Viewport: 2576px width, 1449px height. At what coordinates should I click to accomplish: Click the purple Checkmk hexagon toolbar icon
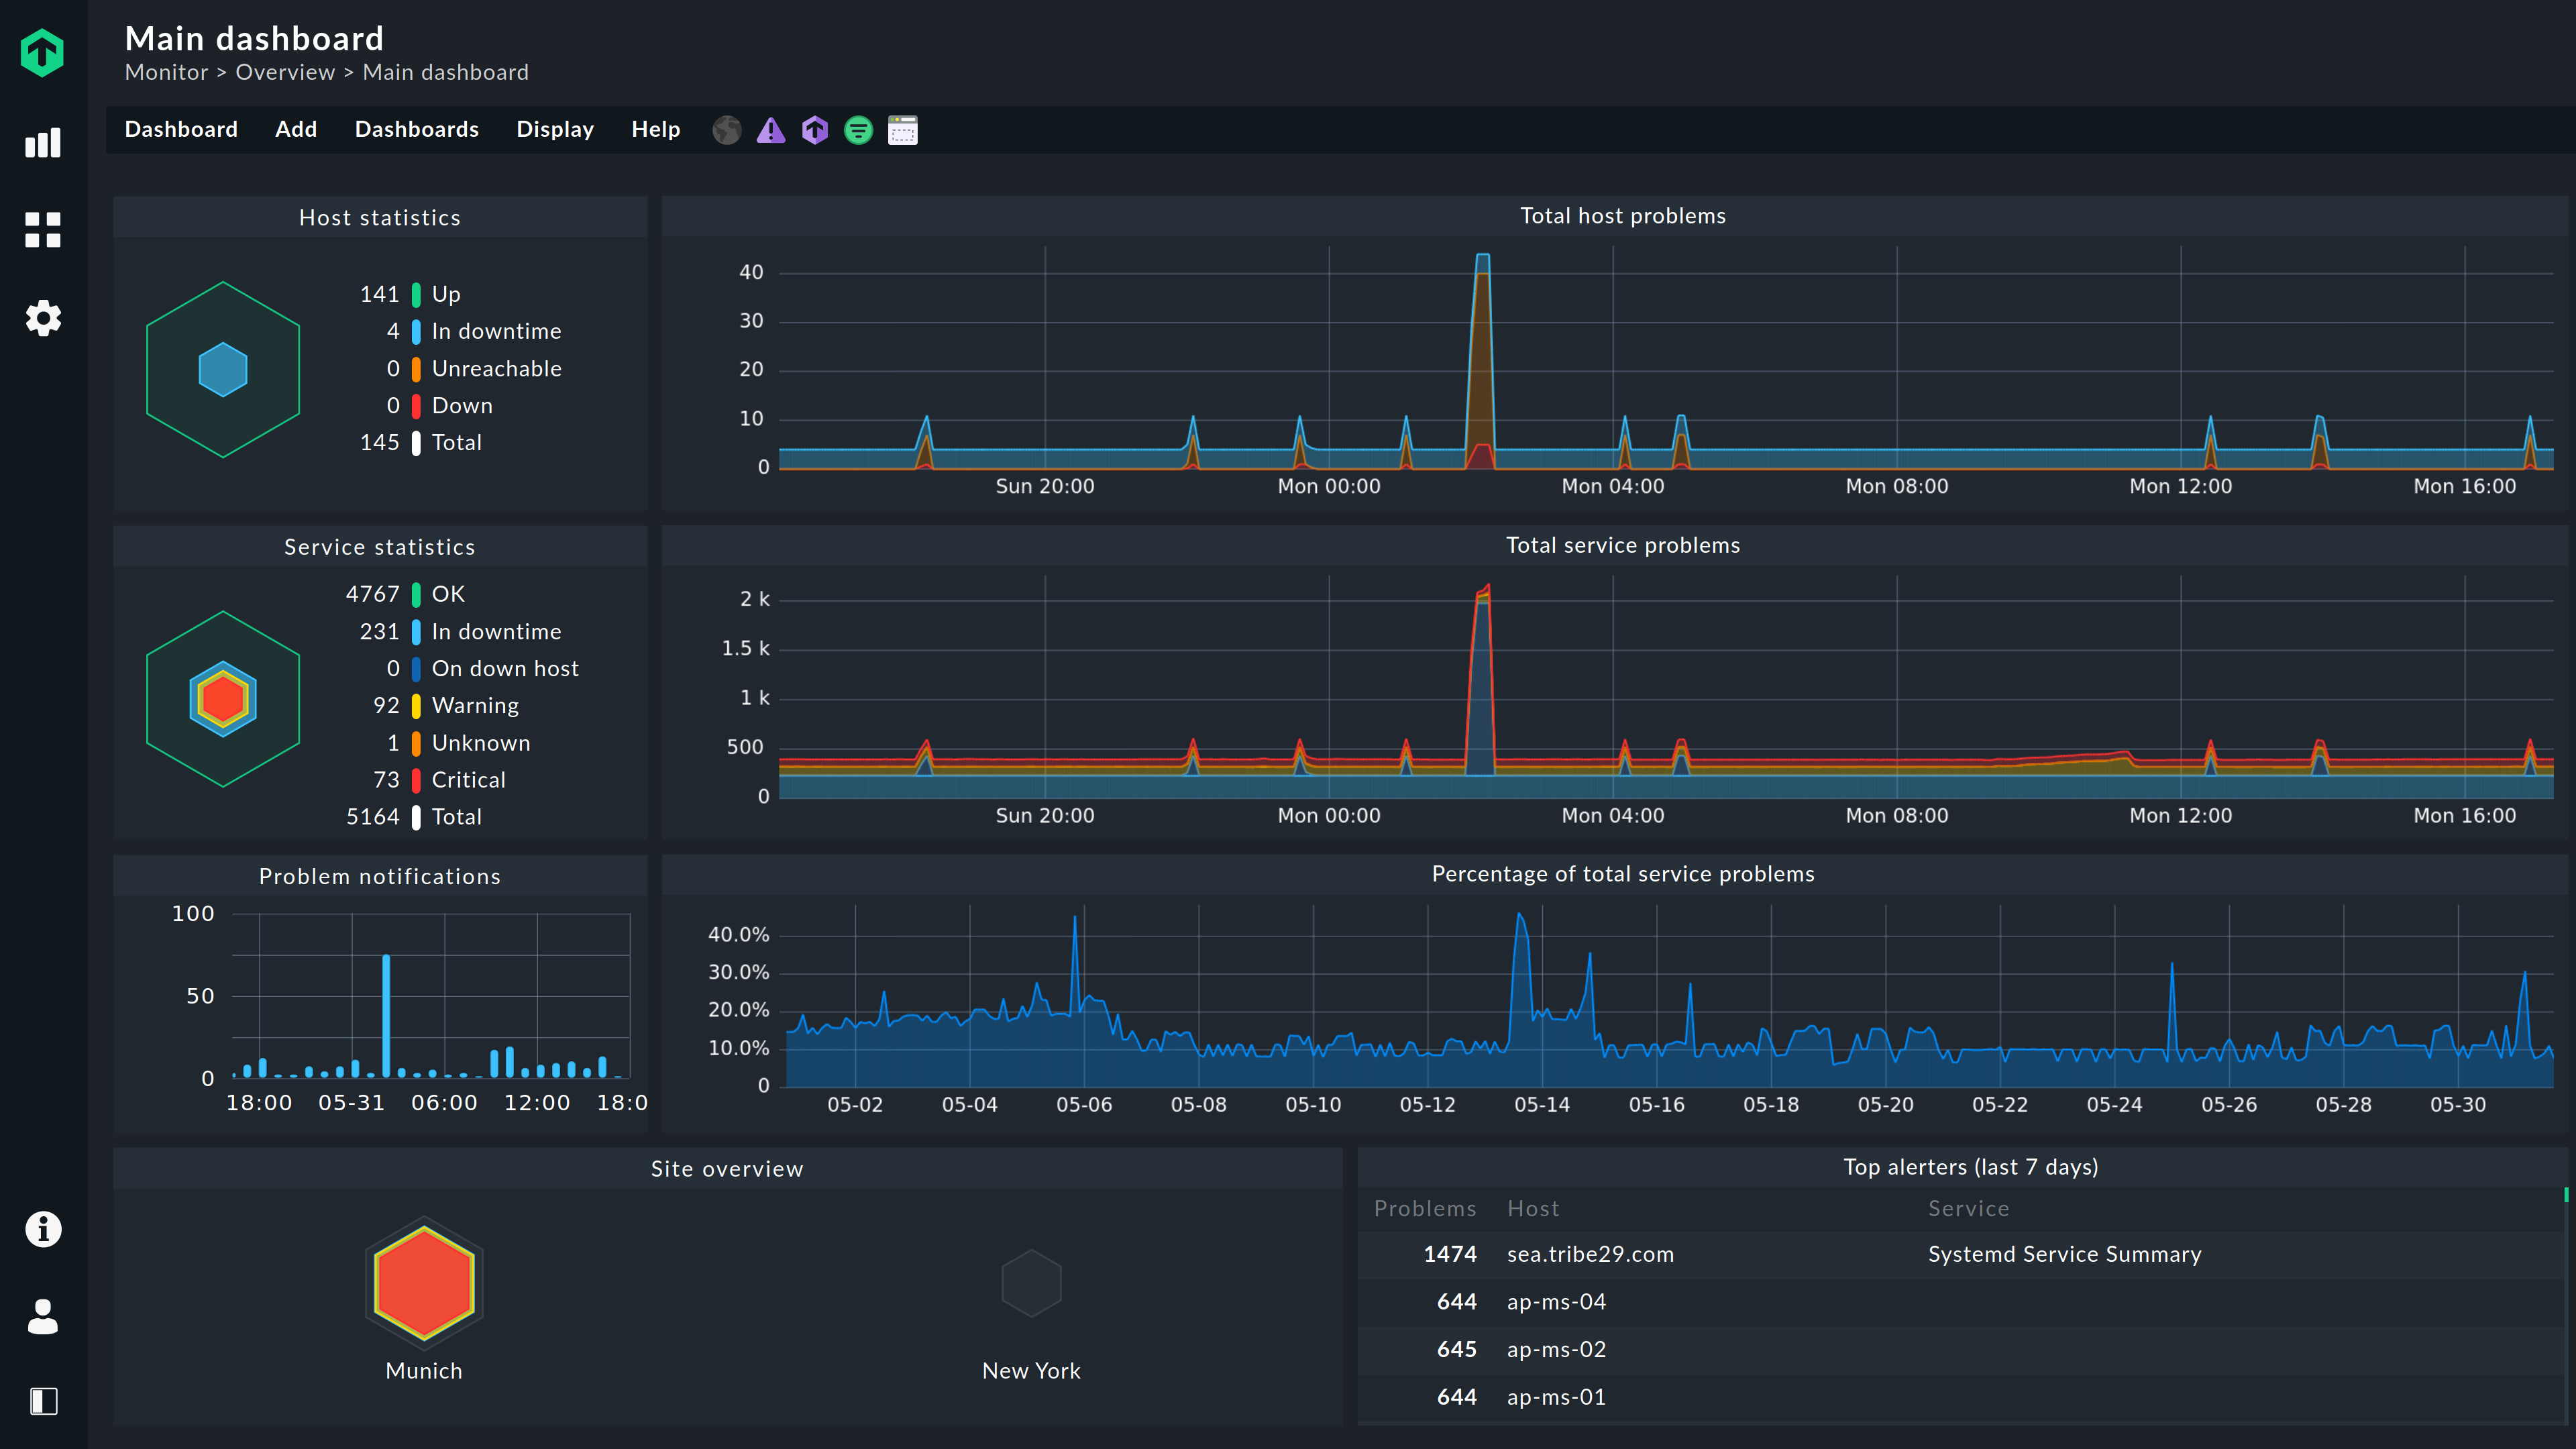point(815,130)
